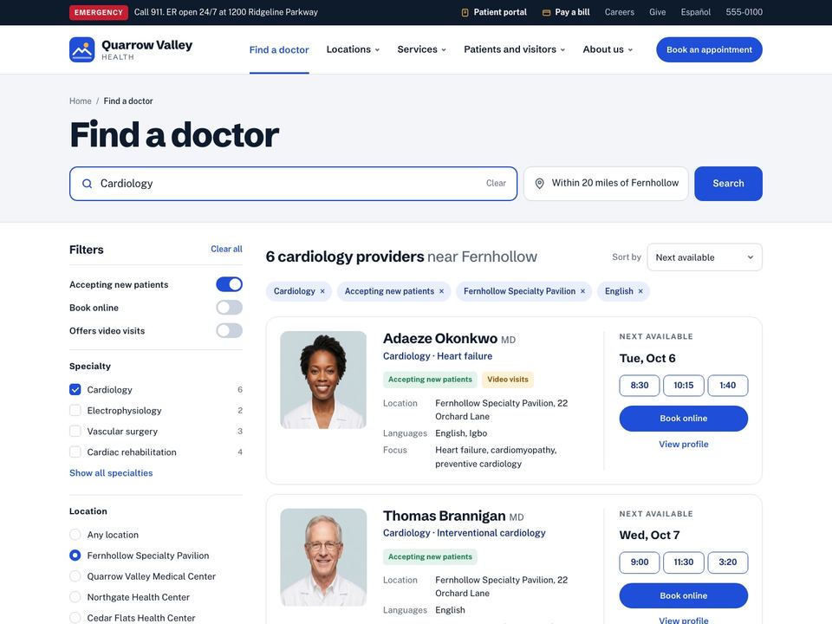Viewport: 832px width, 624px height.
Task: Click the red EMERGENCY badge
Action: (99, 12)
